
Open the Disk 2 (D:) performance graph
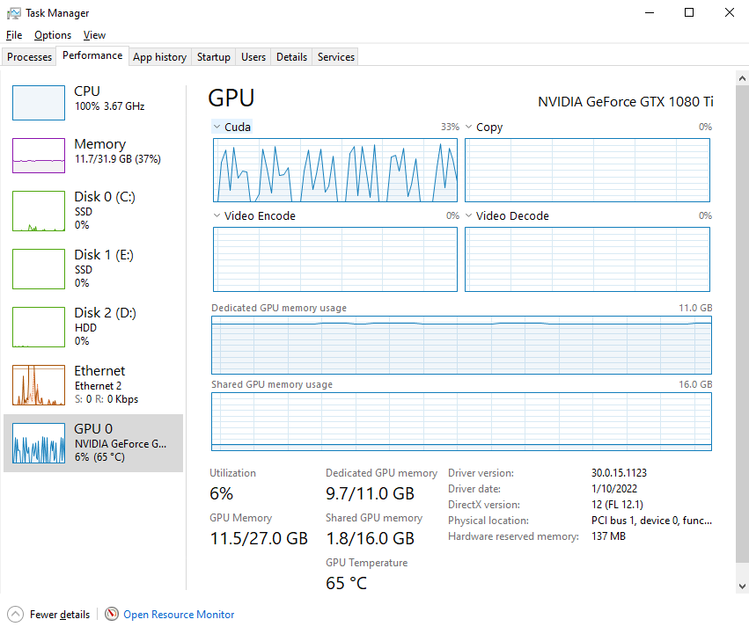click(37, 327)
